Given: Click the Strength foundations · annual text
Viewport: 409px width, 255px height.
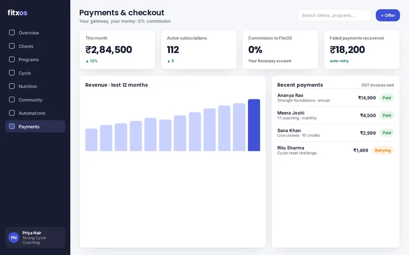Looking at the screenshot, I should [x=303, y=100].
